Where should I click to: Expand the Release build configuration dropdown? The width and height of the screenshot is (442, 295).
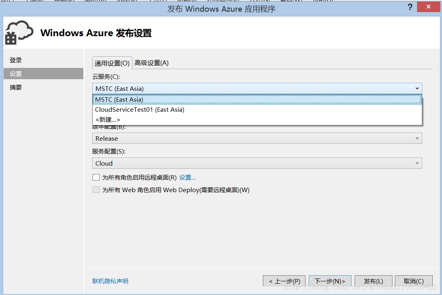point(257,138)
